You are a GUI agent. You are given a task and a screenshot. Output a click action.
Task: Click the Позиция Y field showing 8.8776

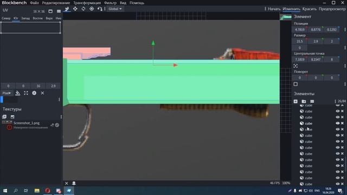pos(316,29)
